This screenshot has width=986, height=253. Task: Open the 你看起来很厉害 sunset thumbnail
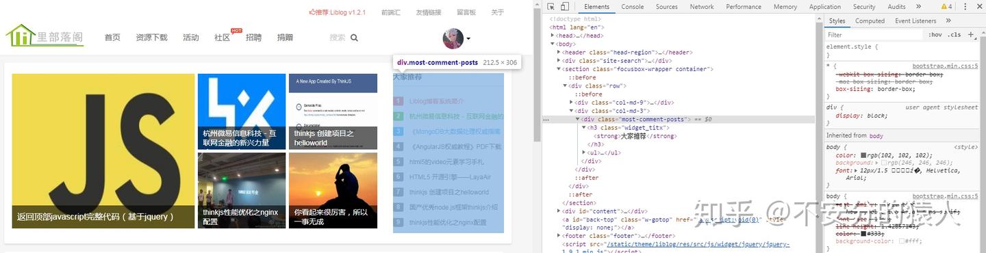click(333, 190)
